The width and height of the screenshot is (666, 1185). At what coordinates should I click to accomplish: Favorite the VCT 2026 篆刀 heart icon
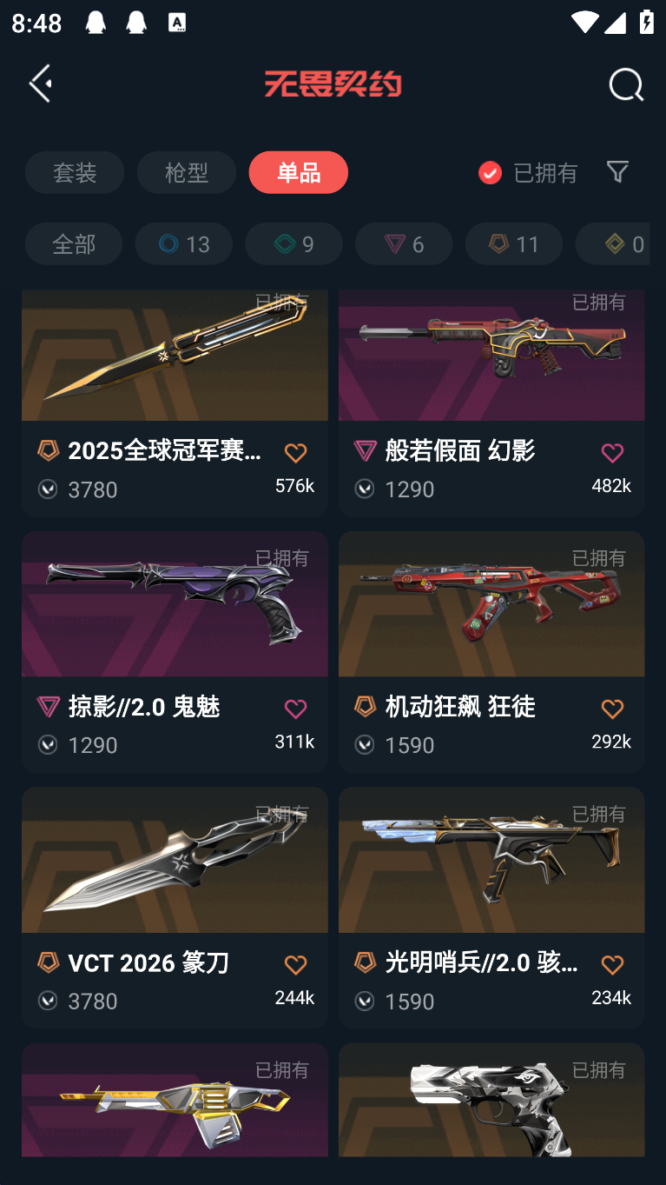[x=295, y=964]
